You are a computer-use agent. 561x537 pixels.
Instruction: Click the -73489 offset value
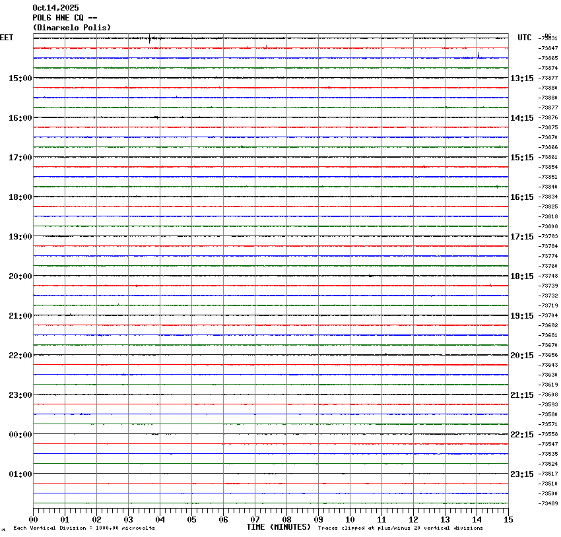[x=548, y=504]
